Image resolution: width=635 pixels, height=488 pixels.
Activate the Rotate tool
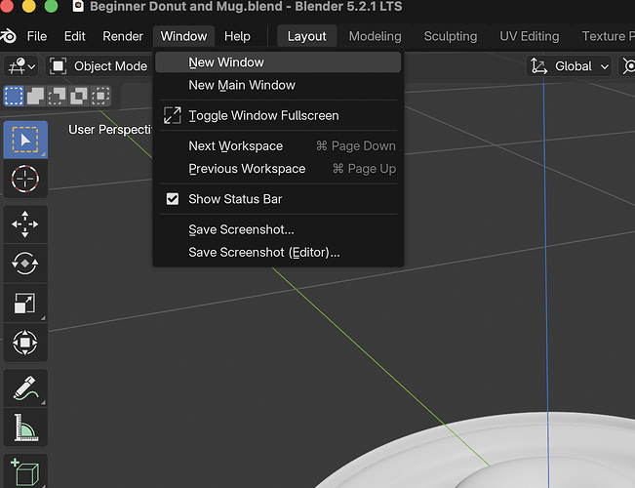25,264
